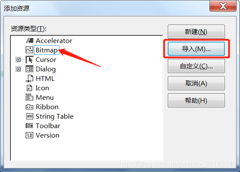
Task: Click the 新建(N) button
Action: (x=196, y=31)
